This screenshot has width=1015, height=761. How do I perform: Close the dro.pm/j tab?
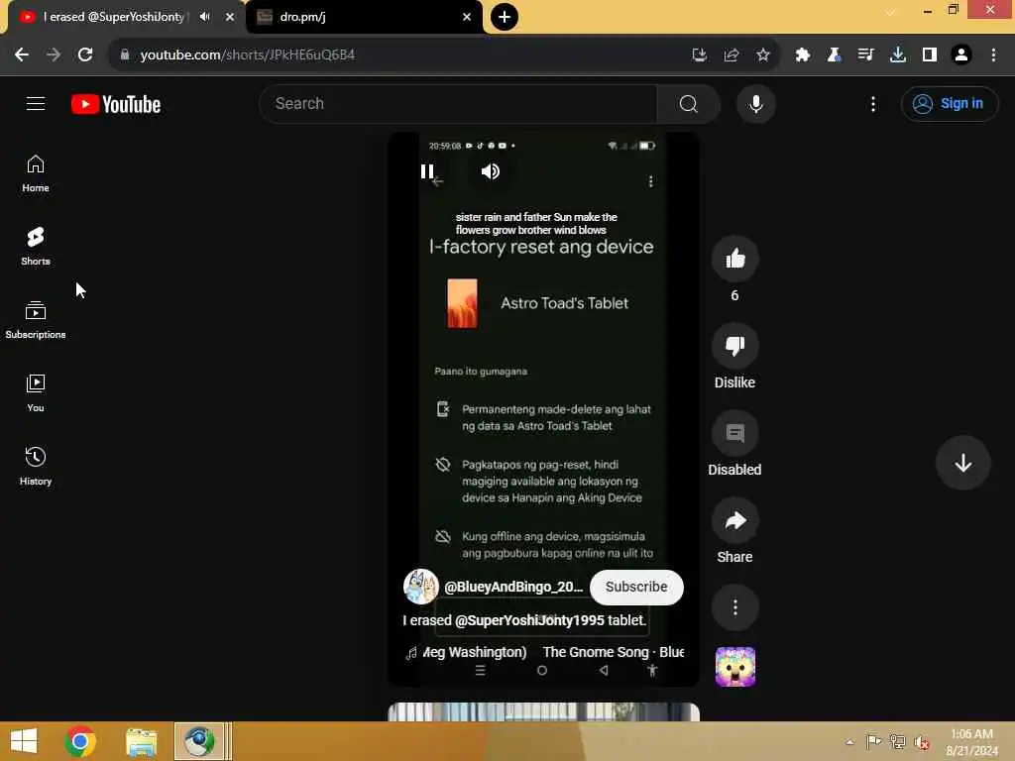(x=467, y=17)
